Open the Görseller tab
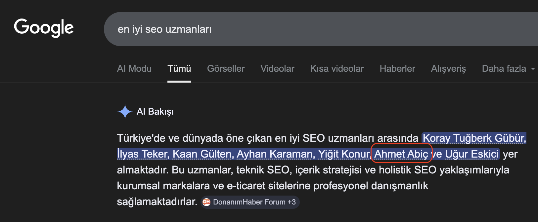The width and height of the screenshot is (538, 222). tap(226, 69)
